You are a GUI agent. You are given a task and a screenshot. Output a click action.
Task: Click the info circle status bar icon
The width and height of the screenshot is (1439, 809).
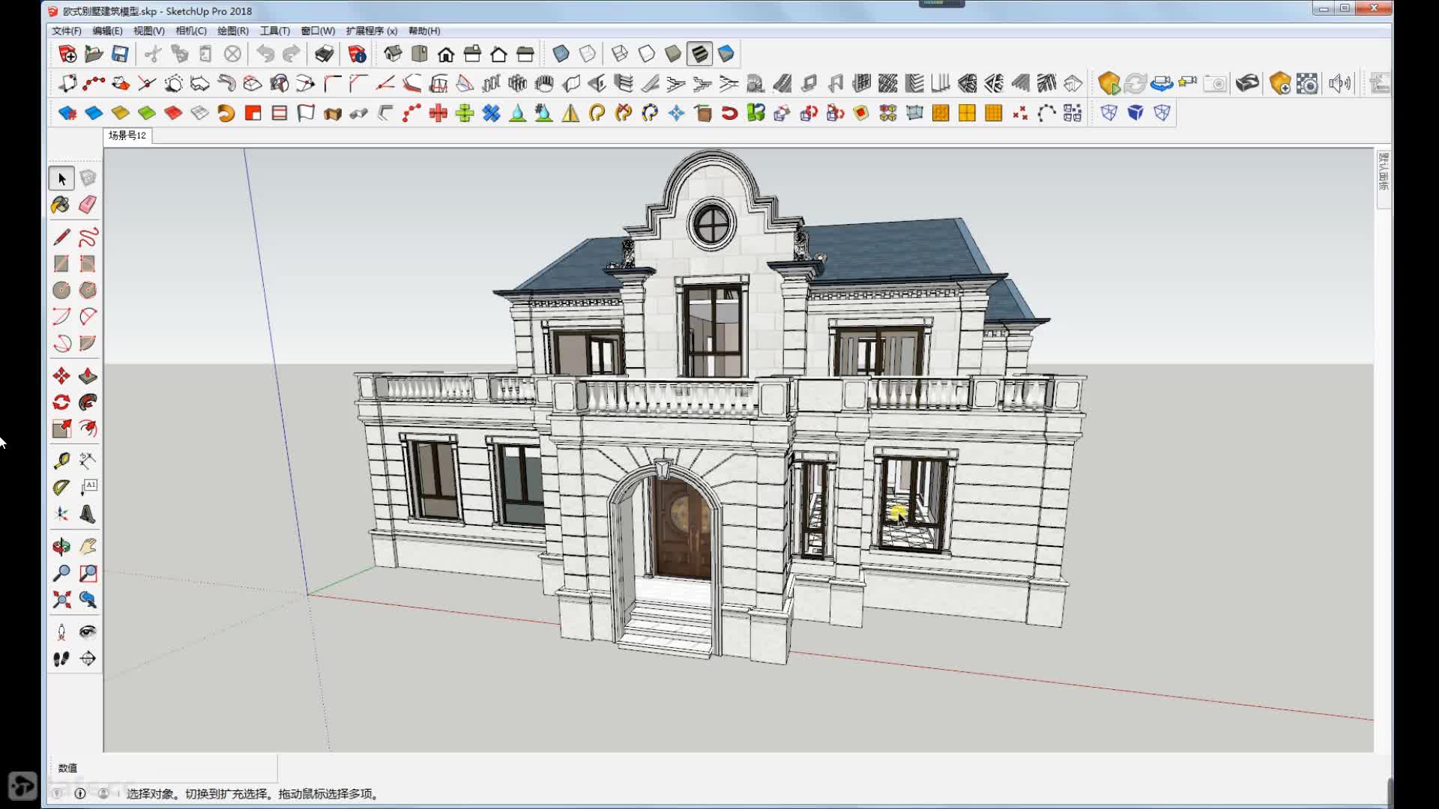tap(80, 793)
